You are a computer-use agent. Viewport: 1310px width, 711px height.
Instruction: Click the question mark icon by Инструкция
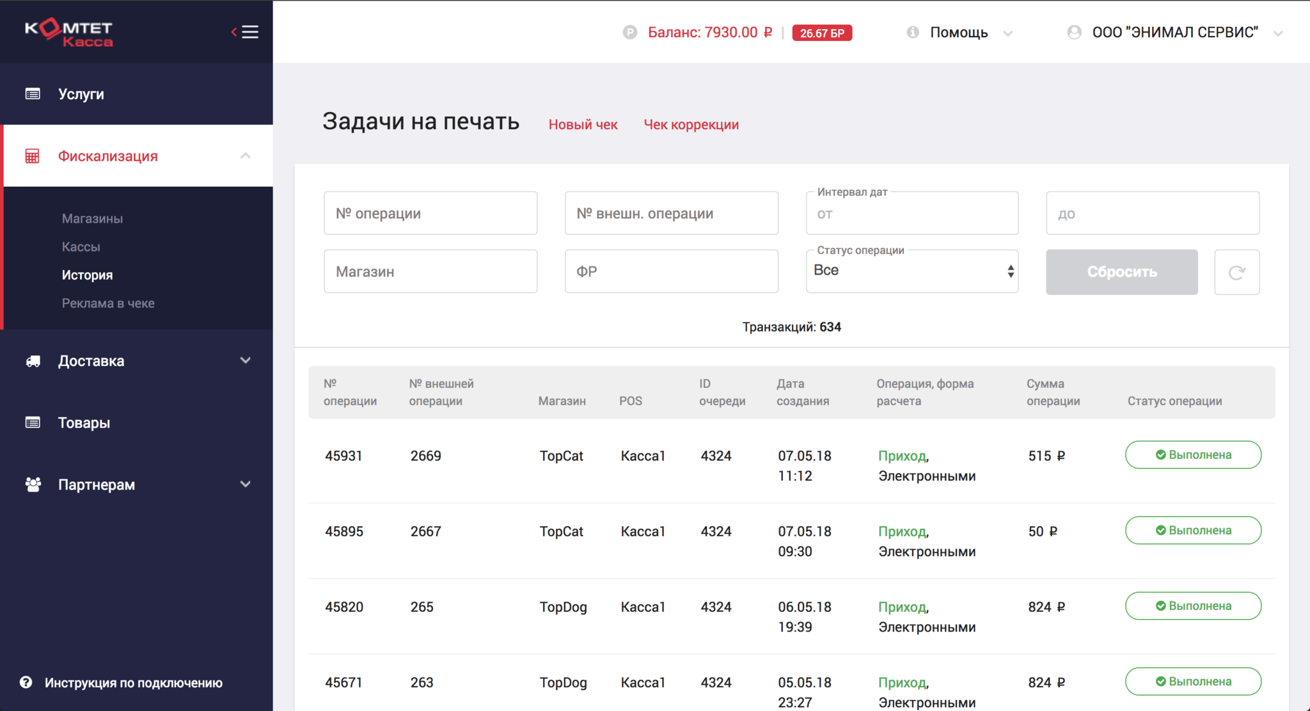pos(26,682)
